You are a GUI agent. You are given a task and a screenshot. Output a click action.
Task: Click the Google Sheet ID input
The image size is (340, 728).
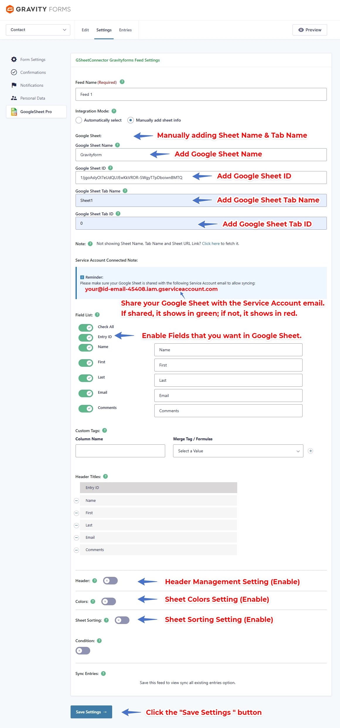pos(201,178)
